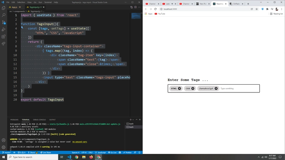Add a new terminal with plus icon
Screen dimensions: 285x160
click(x=130, y=119)
